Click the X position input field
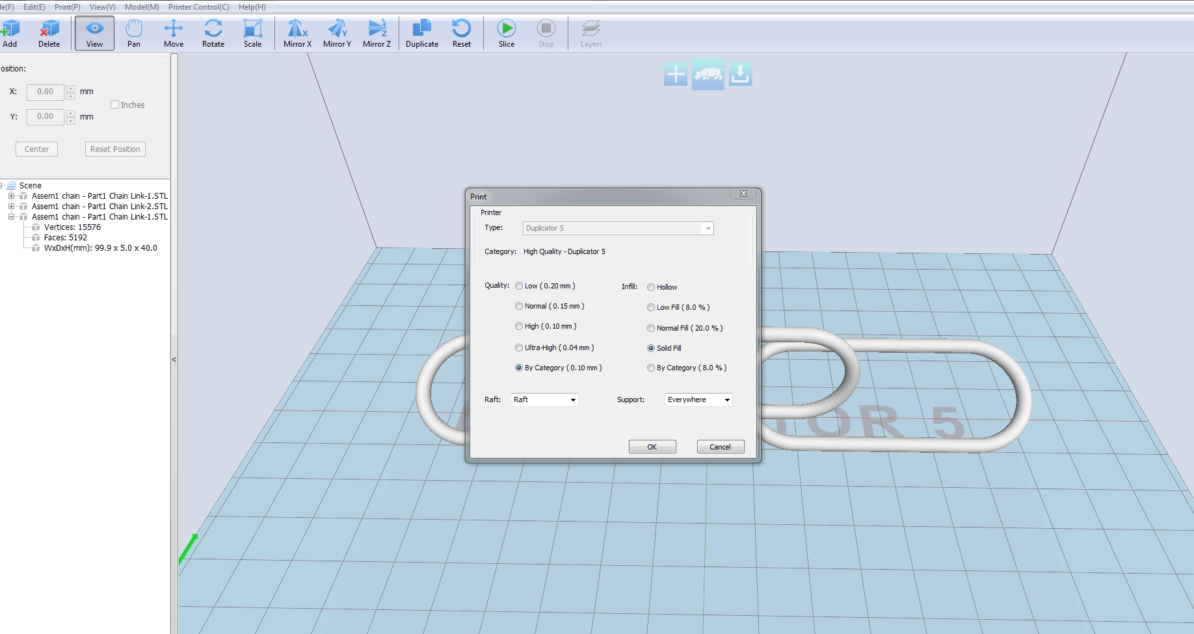 tap(46, 92)
